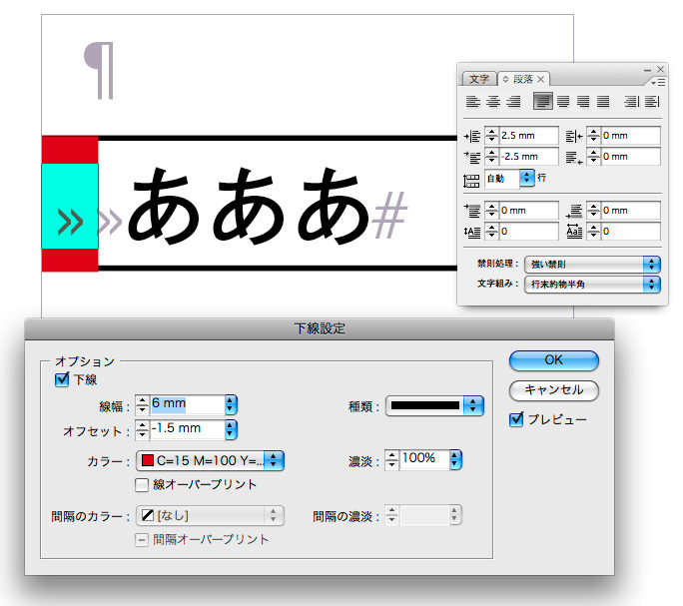Select justify all lines icon

tap(603, 102)
